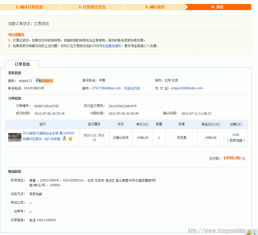Screen dimensions: 258x235
Task: Switch to the 订单信息 tab
Action: click(x=22, y=64)
